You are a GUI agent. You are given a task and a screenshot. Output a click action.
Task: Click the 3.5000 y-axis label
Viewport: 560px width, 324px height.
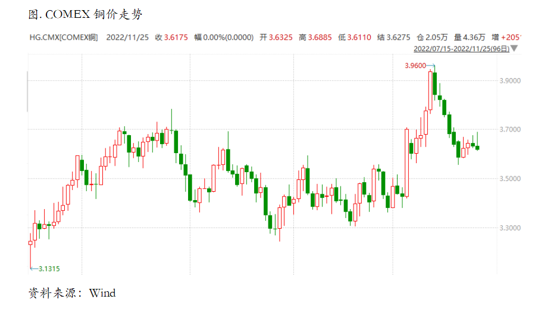click(x=509, y=179)
